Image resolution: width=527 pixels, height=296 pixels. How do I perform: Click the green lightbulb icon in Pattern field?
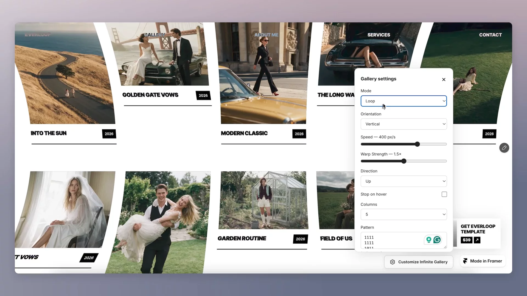428,240
